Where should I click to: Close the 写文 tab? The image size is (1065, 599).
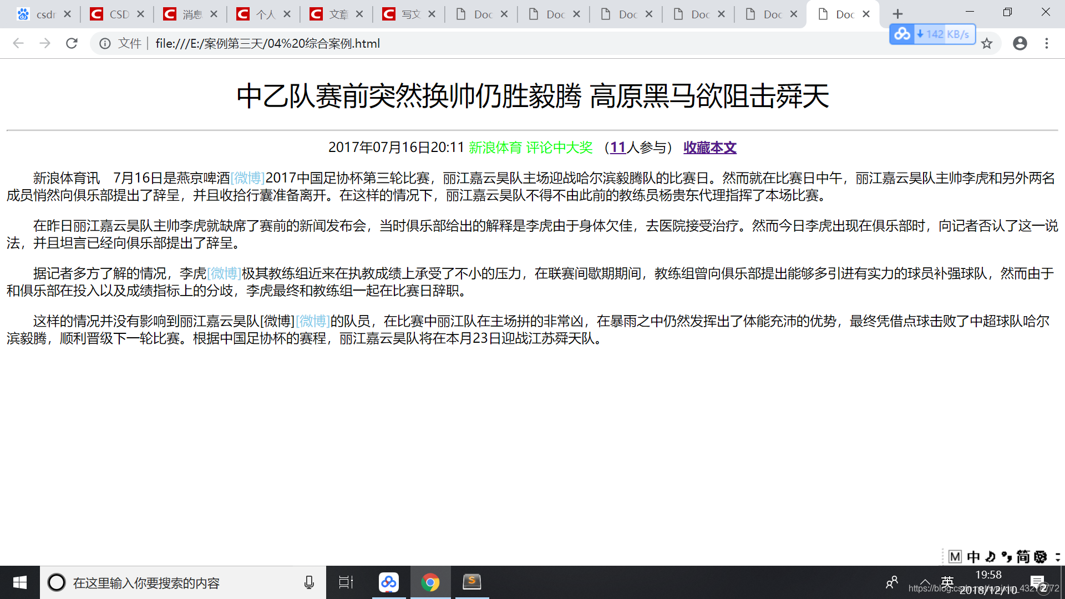(x=432, y=14)
